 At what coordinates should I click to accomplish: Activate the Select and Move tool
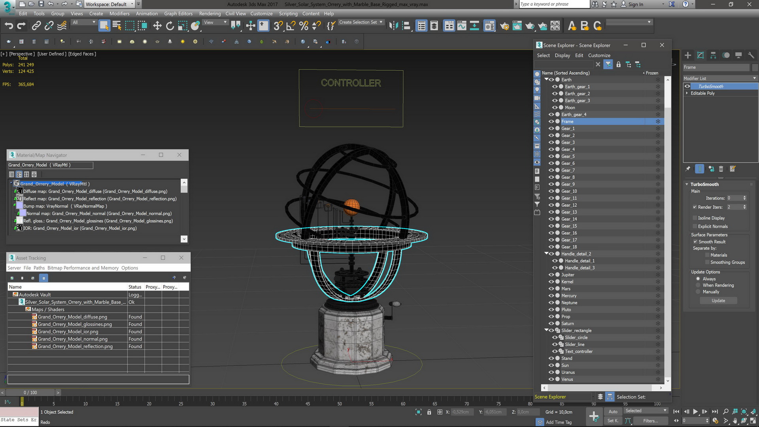(x=157, y=26)
